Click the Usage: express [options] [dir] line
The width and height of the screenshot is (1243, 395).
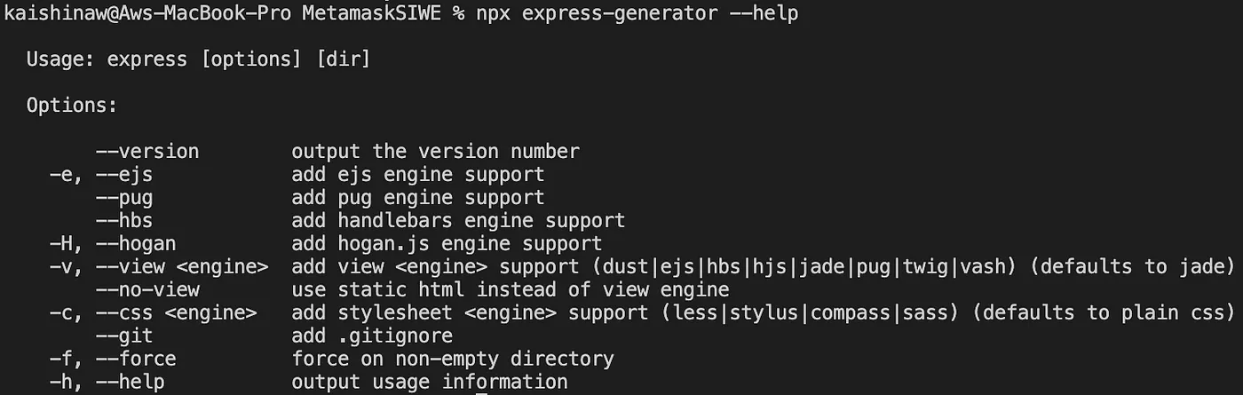198,59
